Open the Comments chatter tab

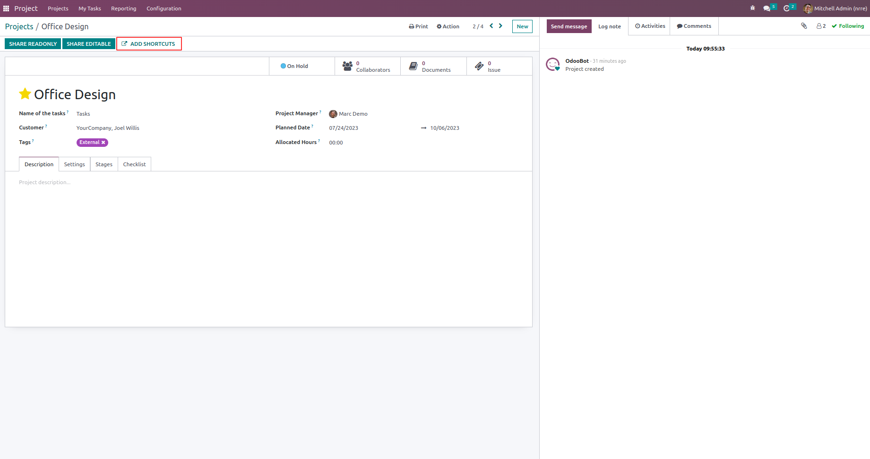point(694,26)
